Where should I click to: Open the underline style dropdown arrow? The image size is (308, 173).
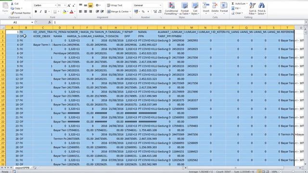(49, 12)
